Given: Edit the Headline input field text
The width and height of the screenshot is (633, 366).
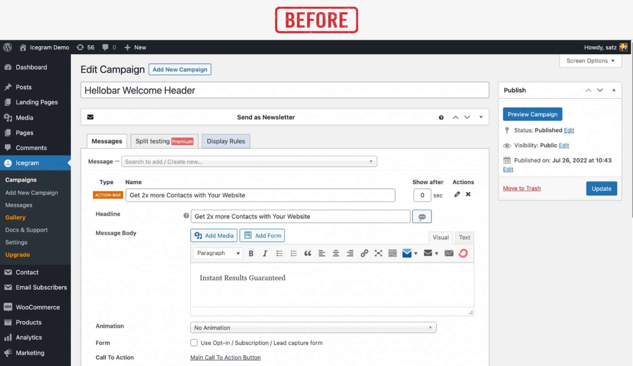Looking at the screenshot, I should 300,217.
